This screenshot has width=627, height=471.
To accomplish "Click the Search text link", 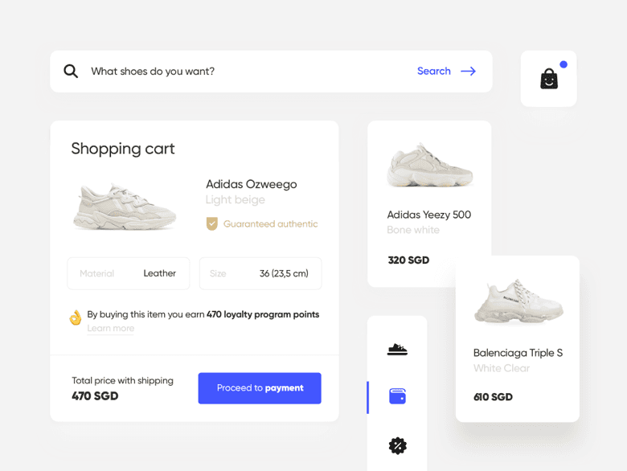I will point(434,72).
